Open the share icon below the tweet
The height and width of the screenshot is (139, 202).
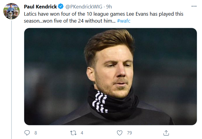pyautogui.click(x=166, y=133)
